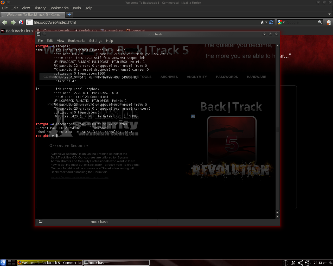The height and width of the screenshot is (266, 333).
Task: Open terminal File menu
Action: 40,41
